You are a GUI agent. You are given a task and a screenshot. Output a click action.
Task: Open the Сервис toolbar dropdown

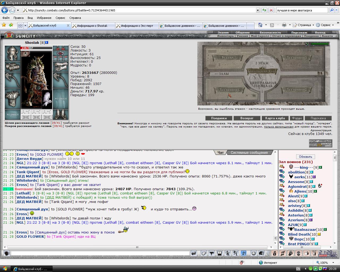[x=325, y=25]
